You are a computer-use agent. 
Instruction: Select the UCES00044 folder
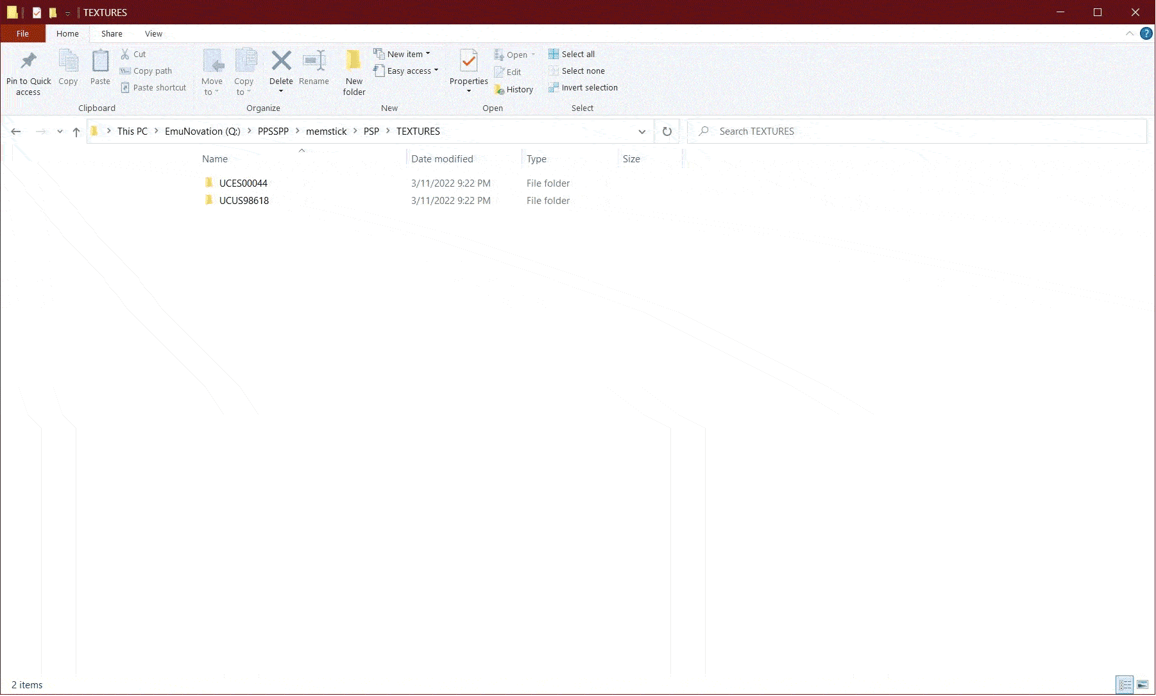pos(243,183)
